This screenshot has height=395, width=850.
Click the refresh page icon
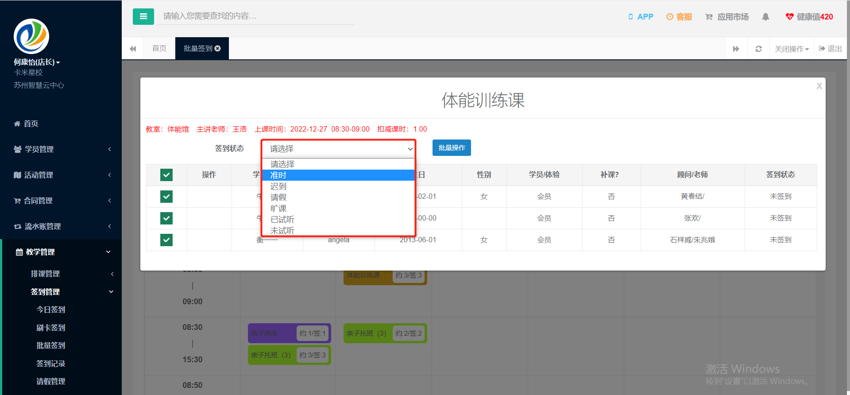click(758, 49)
